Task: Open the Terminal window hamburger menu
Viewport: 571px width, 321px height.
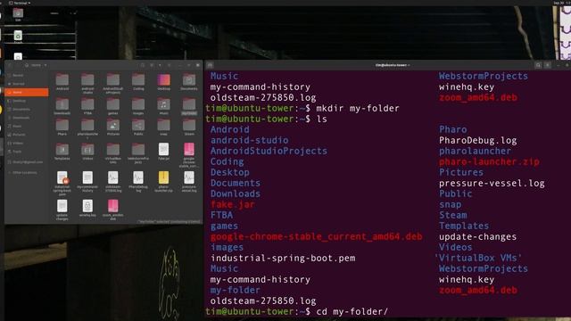Action: 547,65
